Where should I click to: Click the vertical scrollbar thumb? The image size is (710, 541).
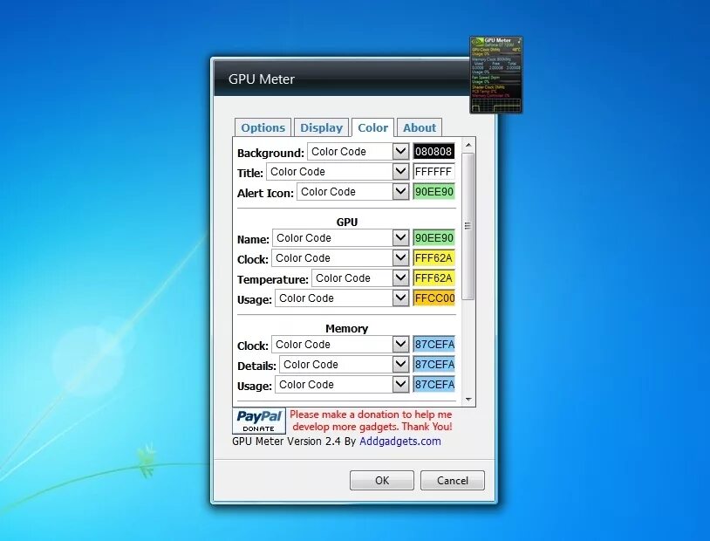tap(468, 226)
